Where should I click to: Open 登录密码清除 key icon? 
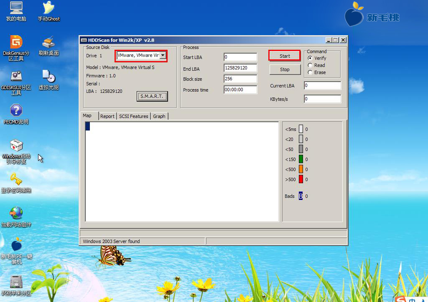point(16,183)
